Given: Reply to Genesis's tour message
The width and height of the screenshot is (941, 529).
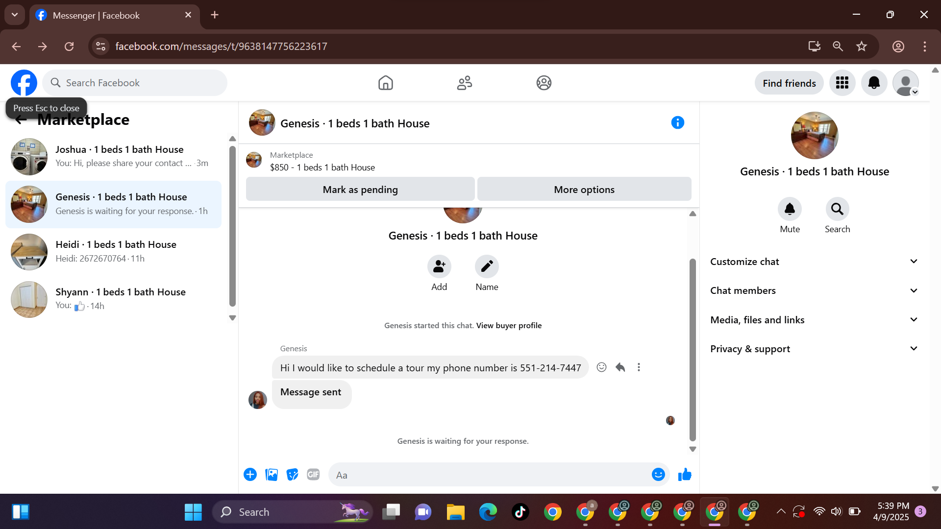Looking at the screenshot, I should click(620, 367).
